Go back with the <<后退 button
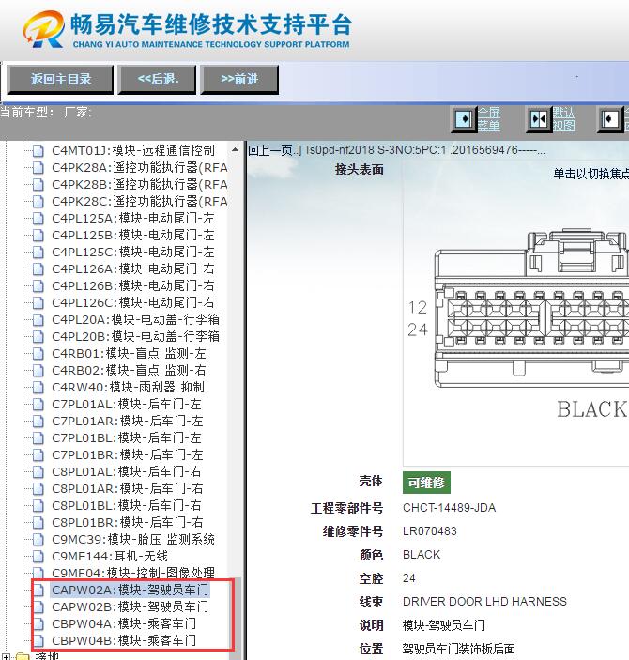 pos(158,79)
